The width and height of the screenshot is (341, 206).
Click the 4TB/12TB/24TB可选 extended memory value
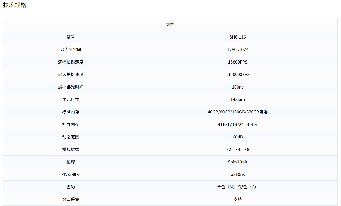(238, 124)
